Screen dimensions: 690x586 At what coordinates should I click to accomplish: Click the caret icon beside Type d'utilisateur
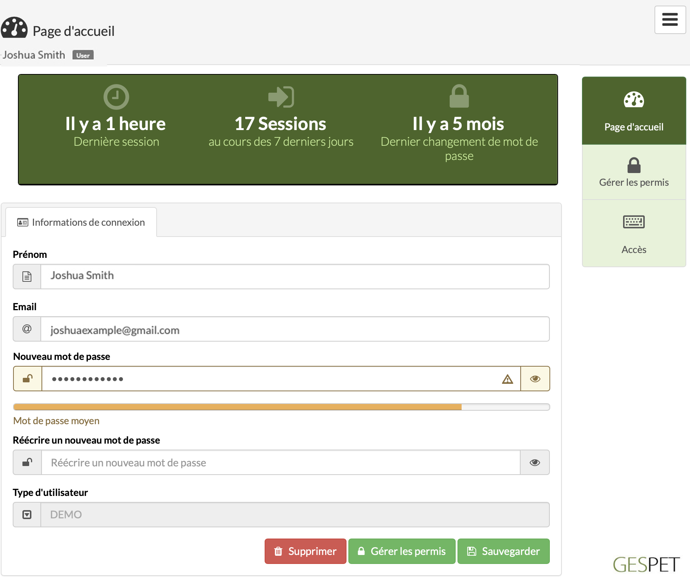pos(27,515)
